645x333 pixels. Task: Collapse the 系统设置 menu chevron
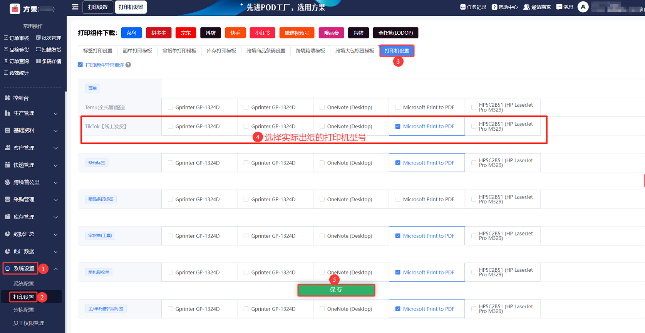coord(56,269)
